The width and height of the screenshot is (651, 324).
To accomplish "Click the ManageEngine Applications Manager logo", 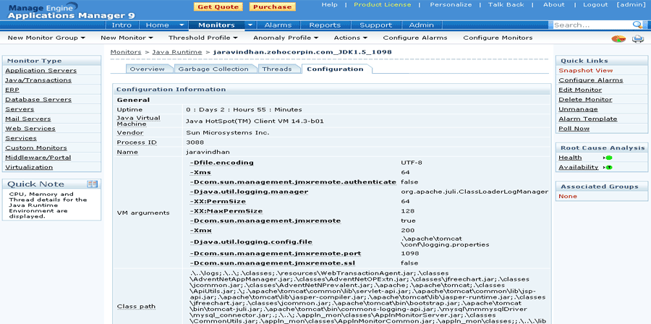I will (x=71, y=11).
